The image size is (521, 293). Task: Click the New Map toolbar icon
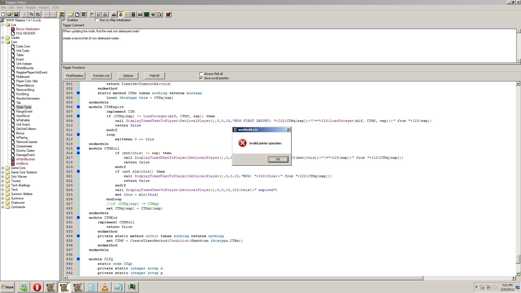3,14
